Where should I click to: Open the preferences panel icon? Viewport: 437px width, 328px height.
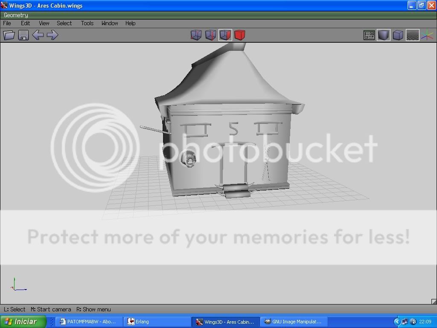click(x=369, y=35)
